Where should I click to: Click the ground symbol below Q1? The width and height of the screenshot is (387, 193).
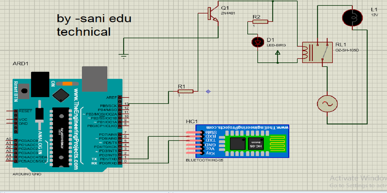(x=124, y=55)
